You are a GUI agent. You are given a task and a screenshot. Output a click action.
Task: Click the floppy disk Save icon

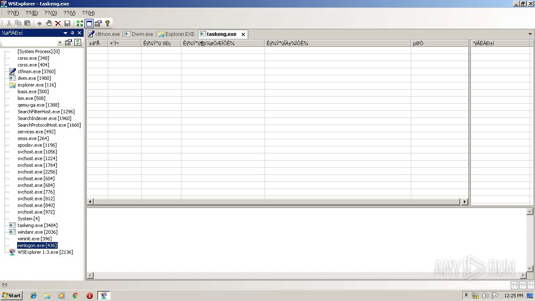[67, 23]
